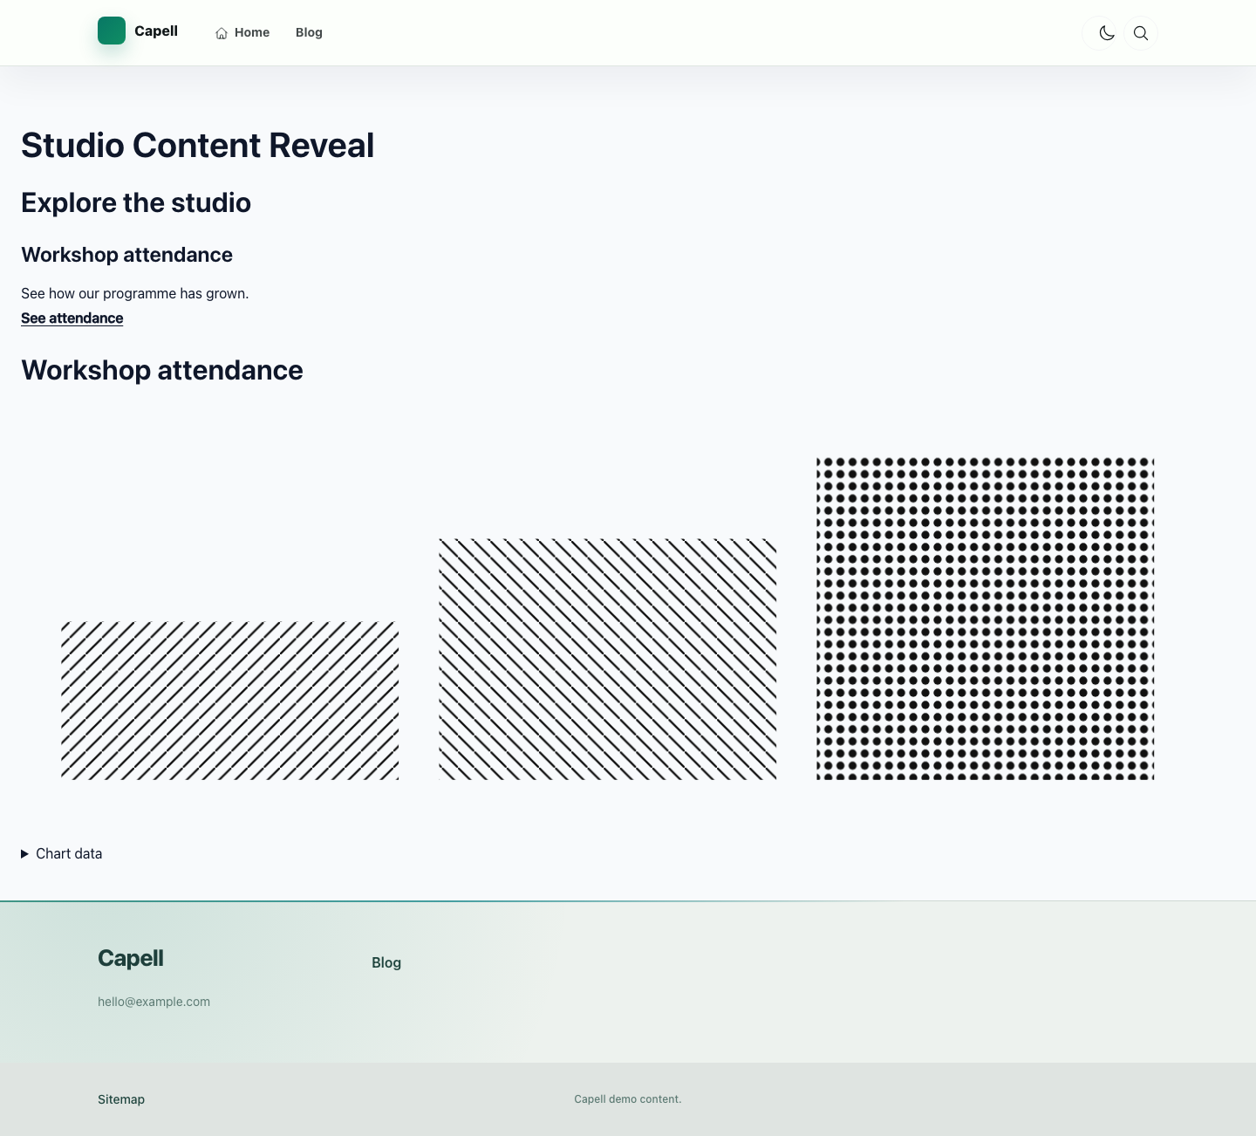
Task: Open search with the magnifier icon
Action: 1141,33
